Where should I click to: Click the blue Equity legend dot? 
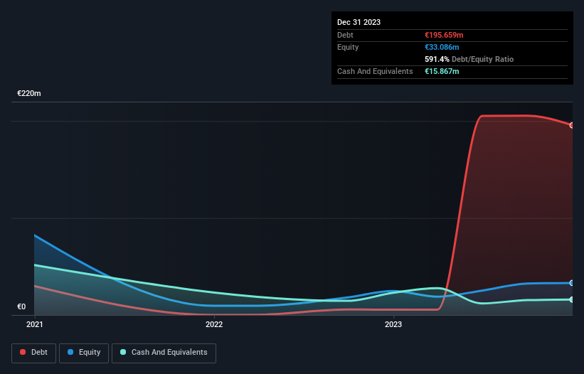[x=70, y=352]
